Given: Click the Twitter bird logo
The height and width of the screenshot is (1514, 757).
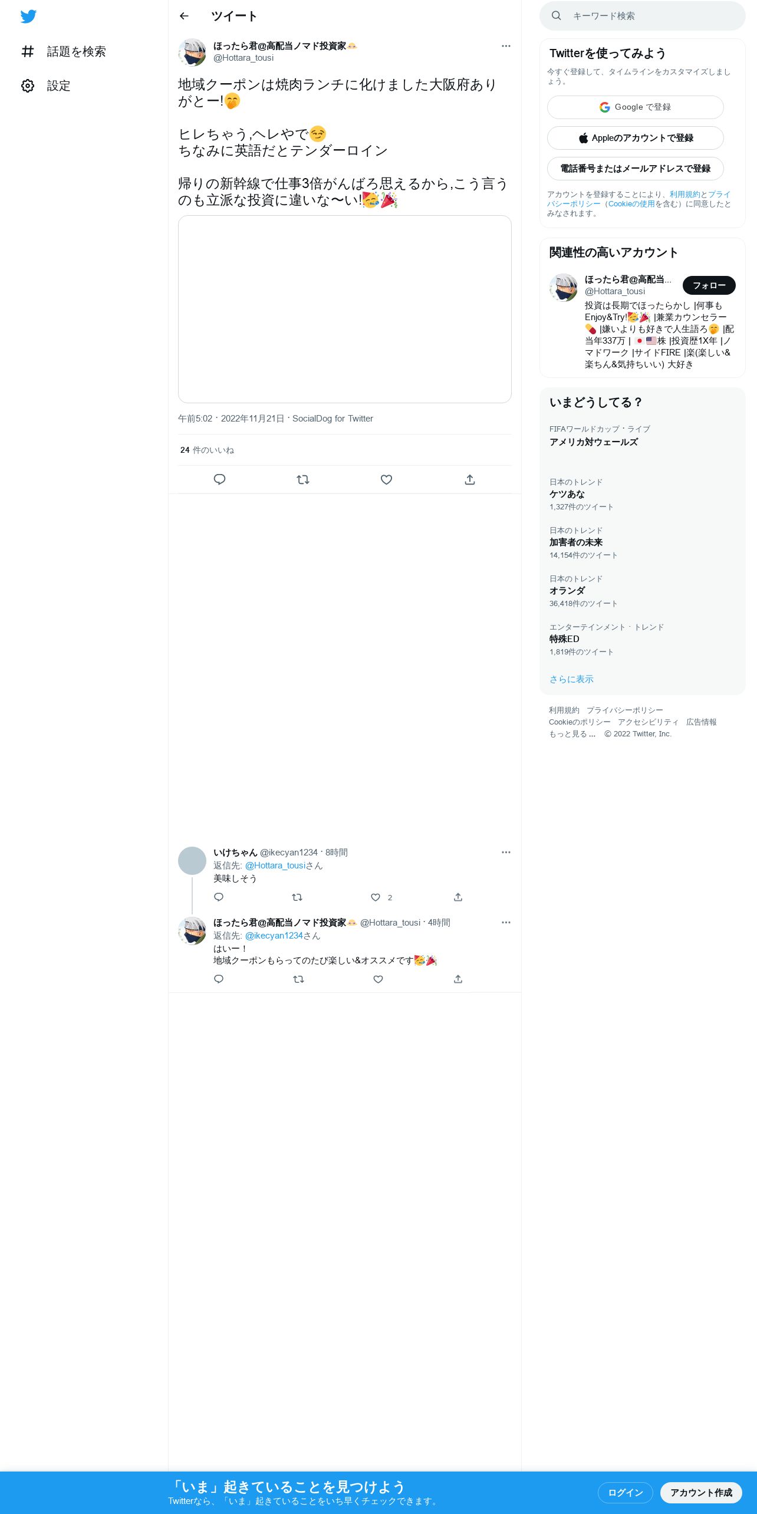Looking at the screenshot, I should coord(28,17).
